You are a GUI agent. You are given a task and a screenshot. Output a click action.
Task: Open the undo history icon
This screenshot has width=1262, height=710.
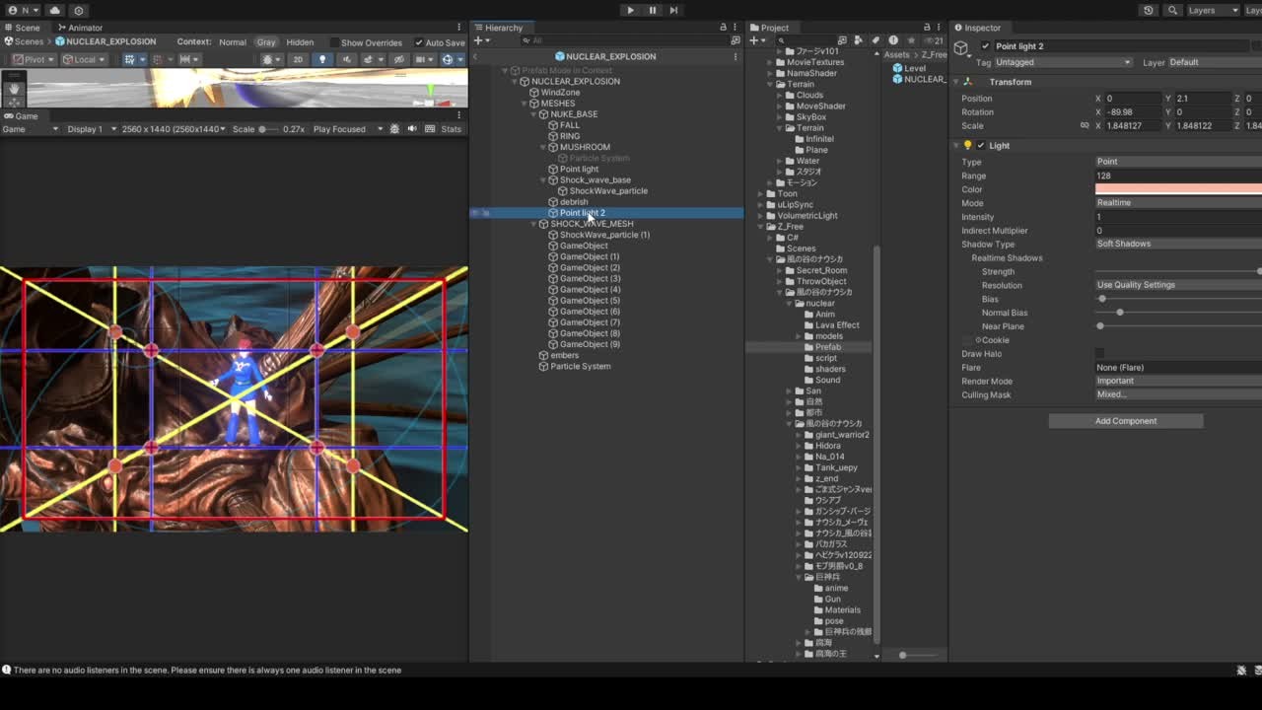pos(1149,10)
